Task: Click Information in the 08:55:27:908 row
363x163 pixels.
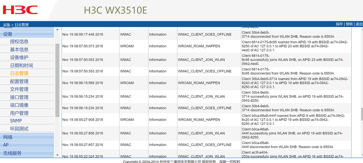Action: click(158, 120)
